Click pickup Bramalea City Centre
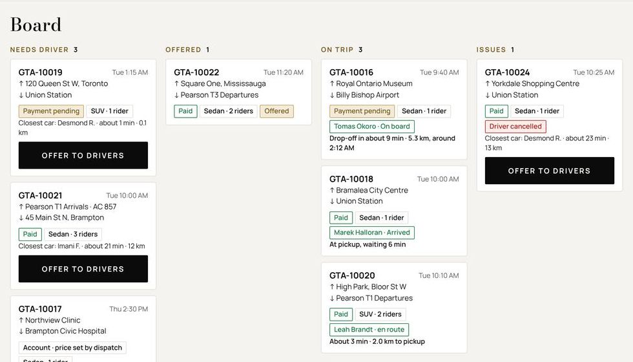 point(369,190)
